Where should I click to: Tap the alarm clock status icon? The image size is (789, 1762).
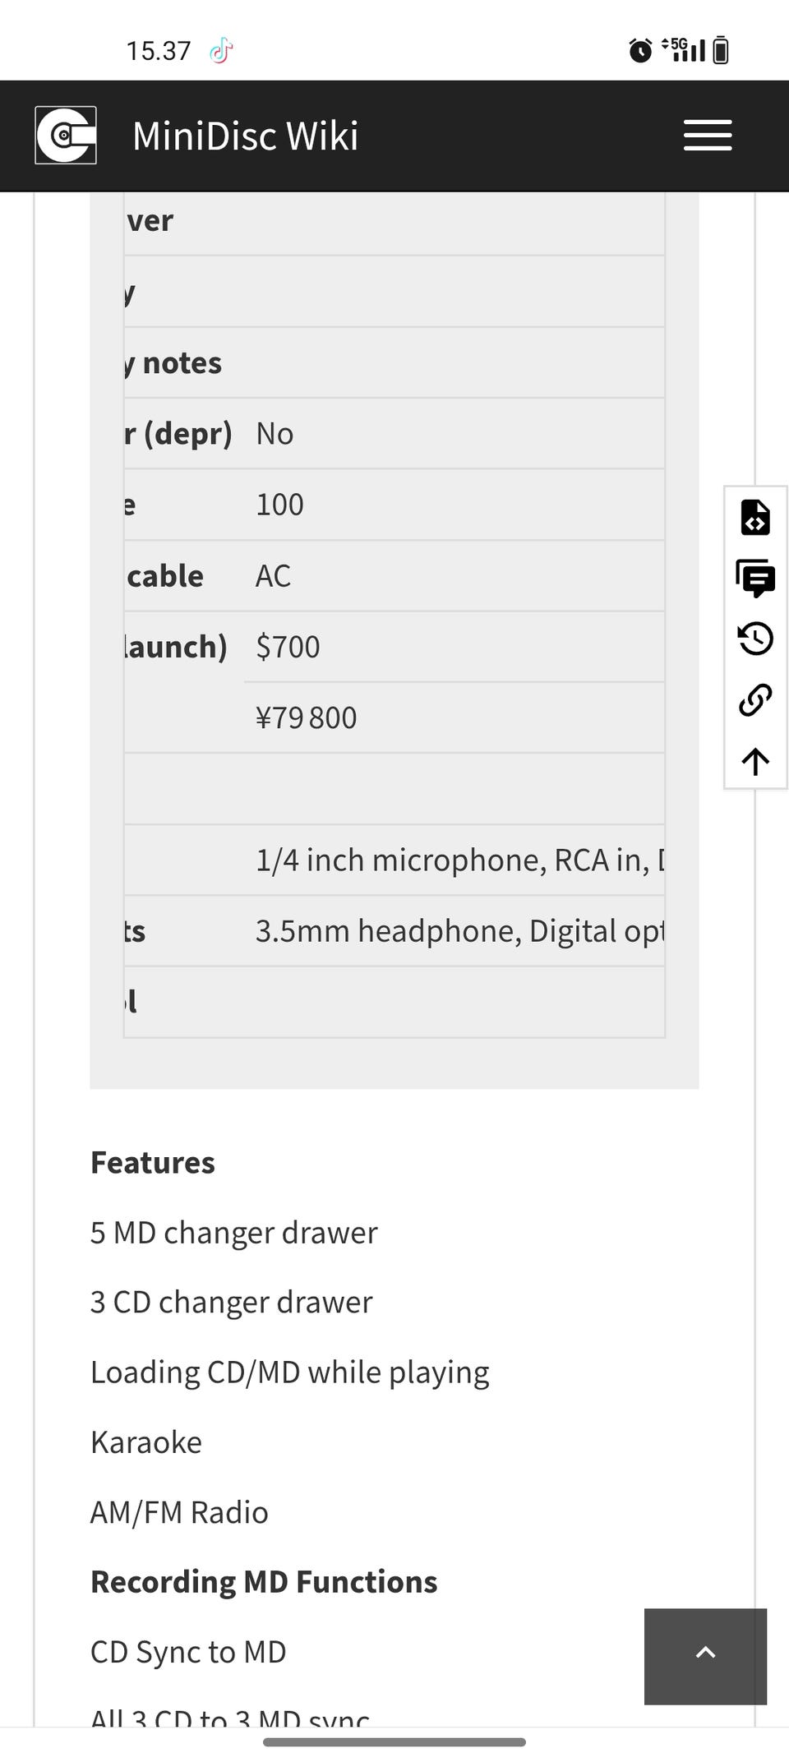(640, 51)
